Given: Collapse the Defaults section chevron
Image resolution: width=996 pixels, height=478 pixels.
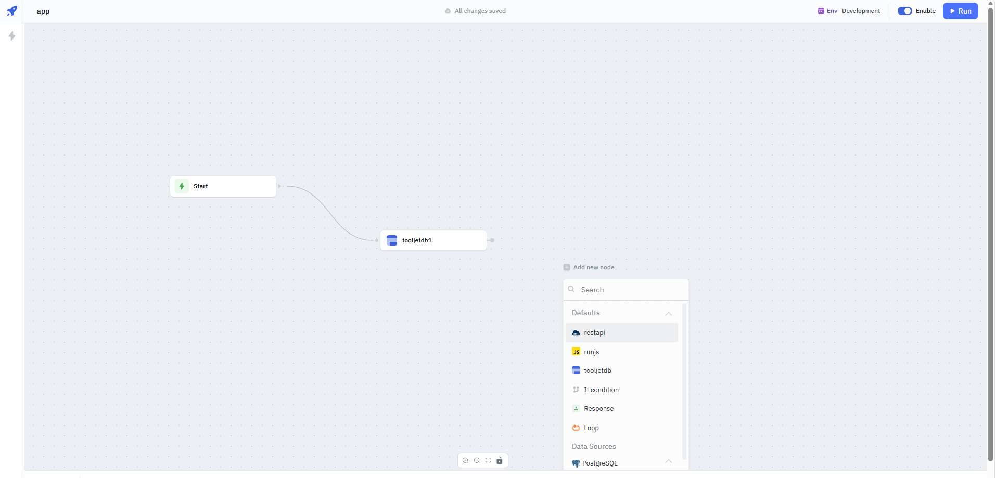Looking at the screenshot, I should pos(669,313).
